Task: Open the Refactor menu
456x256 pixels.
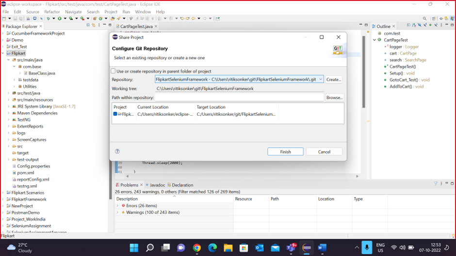Action: click(x=52, y=12)
